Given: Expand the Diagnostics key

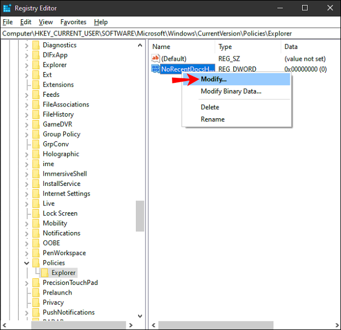Looking at the screenshot, I should [x=26, y=46].
